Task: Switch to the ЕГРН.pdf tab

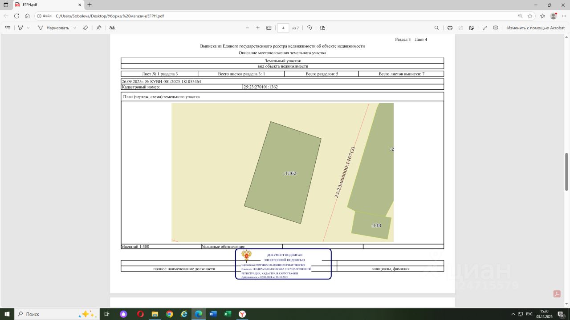Action: tap(47, 5)
